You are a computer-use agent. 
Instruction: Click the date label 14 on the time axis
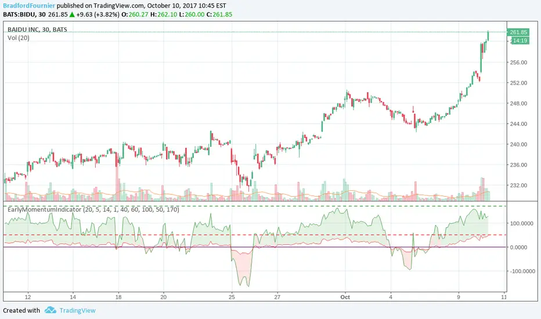[73, 297]
